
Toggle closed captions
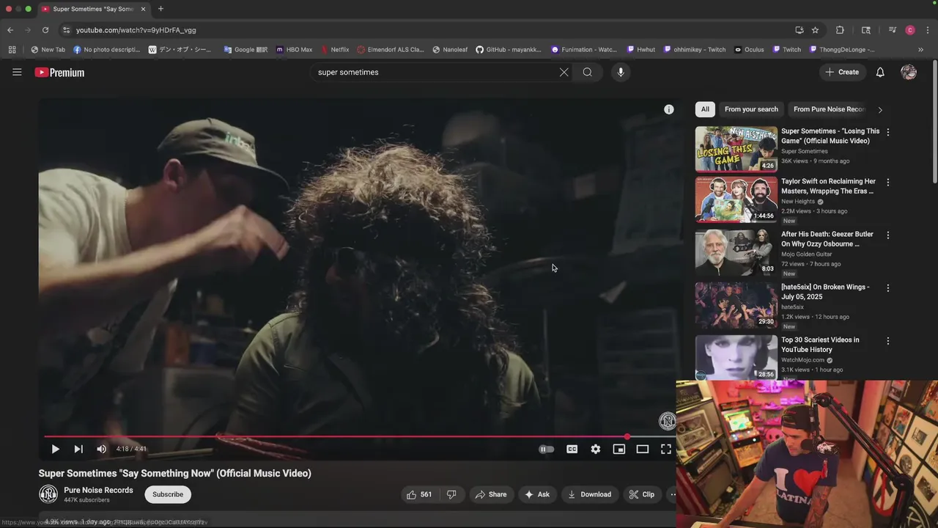click(x=572, y=449)
